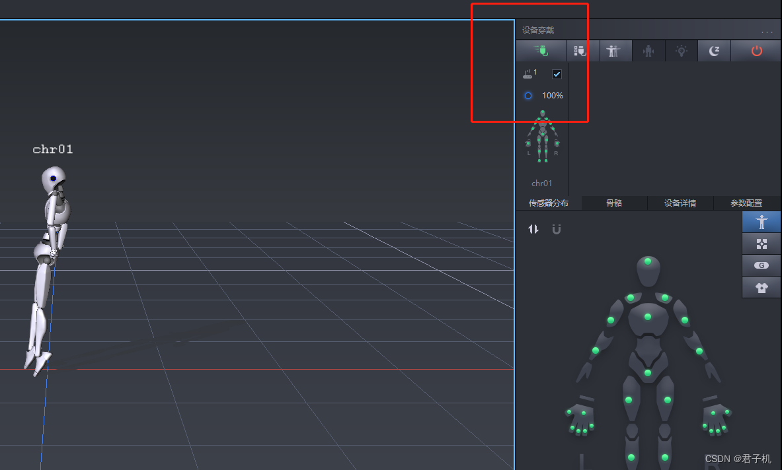782x470 pixels.
Task: Click the G-labeled sensor view icon
Action: 761,265
